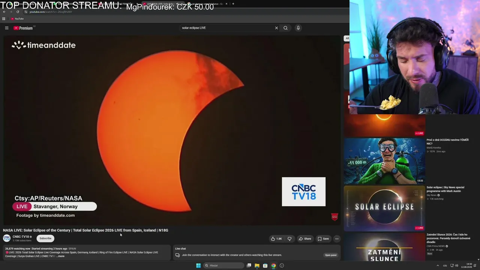Go back in the browser
Image resolution: width=480 pixels, height=270 pixels.
pyautogui.click(x=4, y=12)
